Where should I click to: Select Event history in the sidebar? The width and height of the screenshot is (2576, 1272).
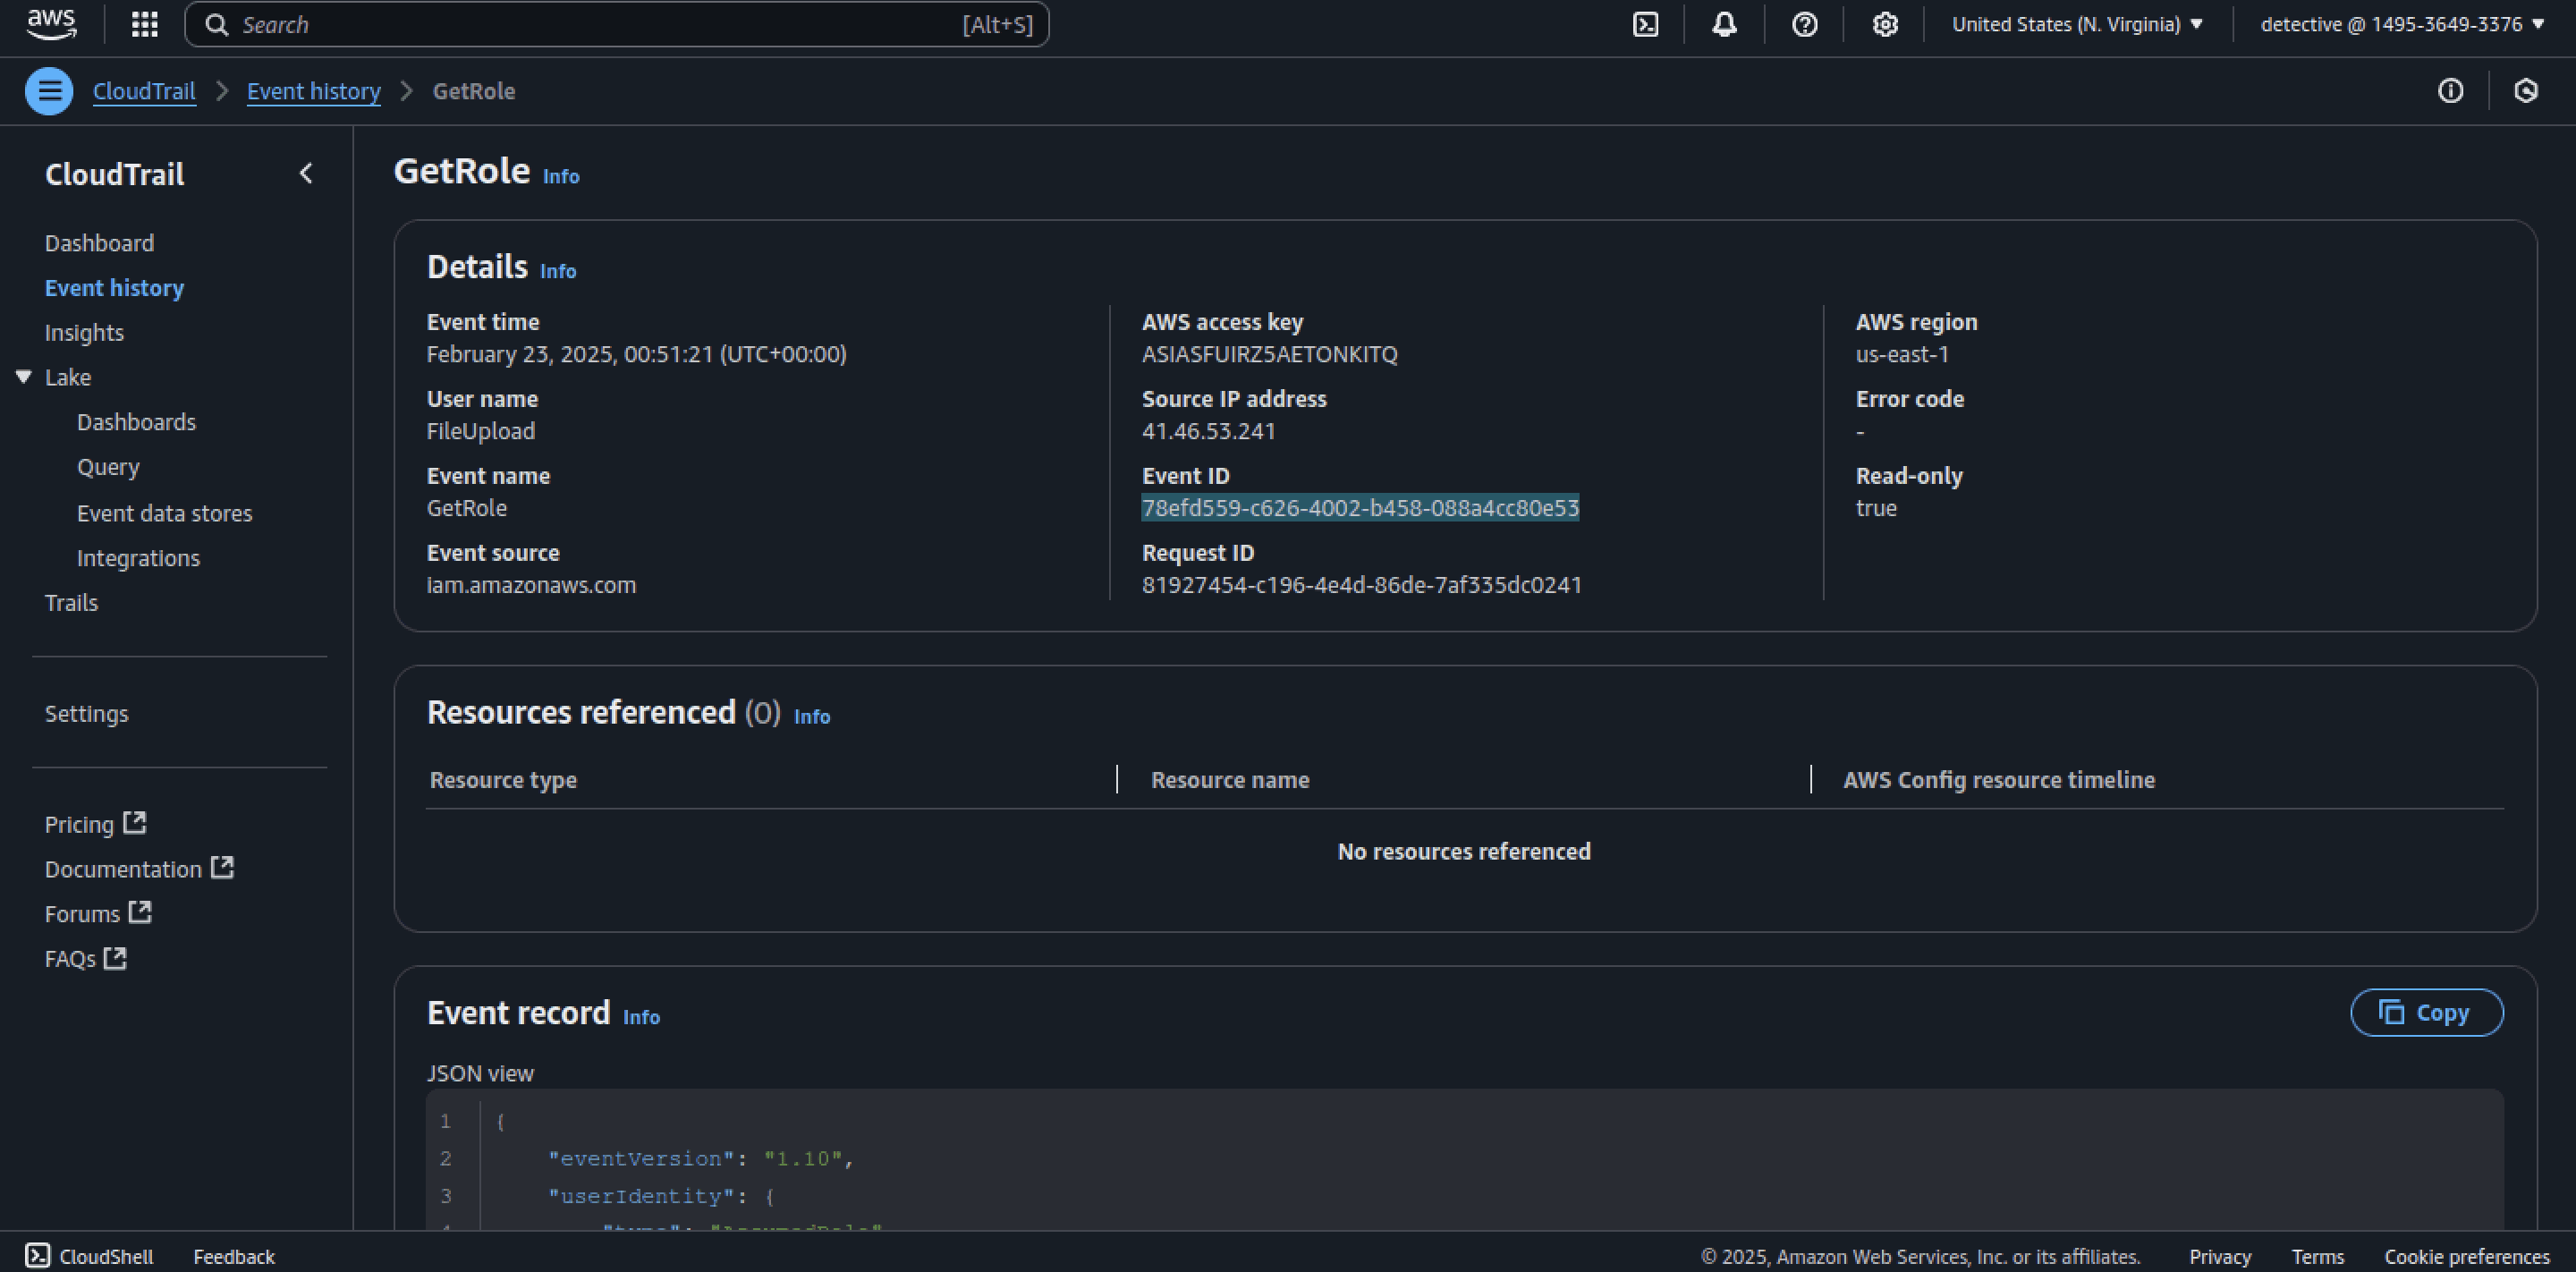click(x=114, y=288)
